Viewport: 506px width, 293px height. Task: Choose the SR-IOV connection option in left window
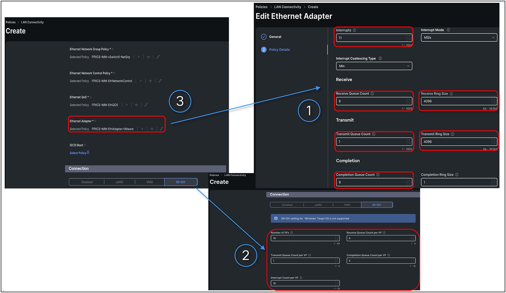(x=181, y=182)
